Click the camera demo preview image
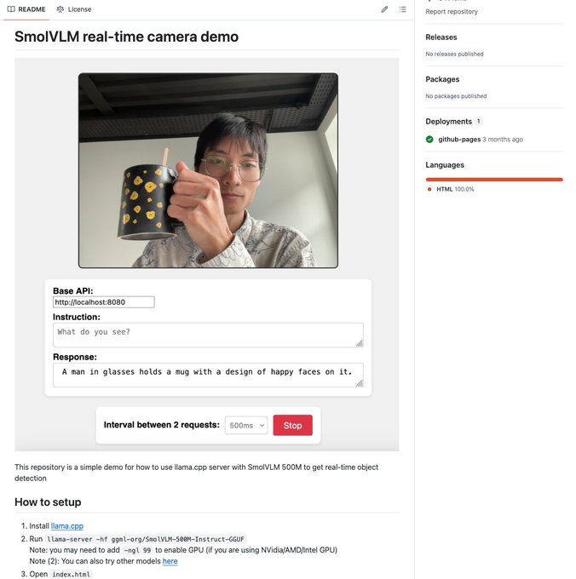 coord(208,170)
